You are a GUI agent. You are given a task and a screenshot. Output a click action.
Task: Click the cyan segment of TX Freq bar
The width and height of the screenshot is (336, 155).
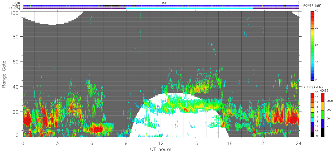click(189, 8)
